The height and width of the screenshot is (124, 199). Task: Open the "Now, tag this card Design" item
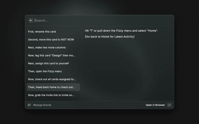[51, 55]
